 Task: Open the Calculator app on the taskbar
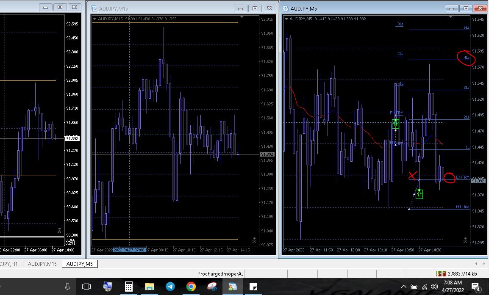128,287
